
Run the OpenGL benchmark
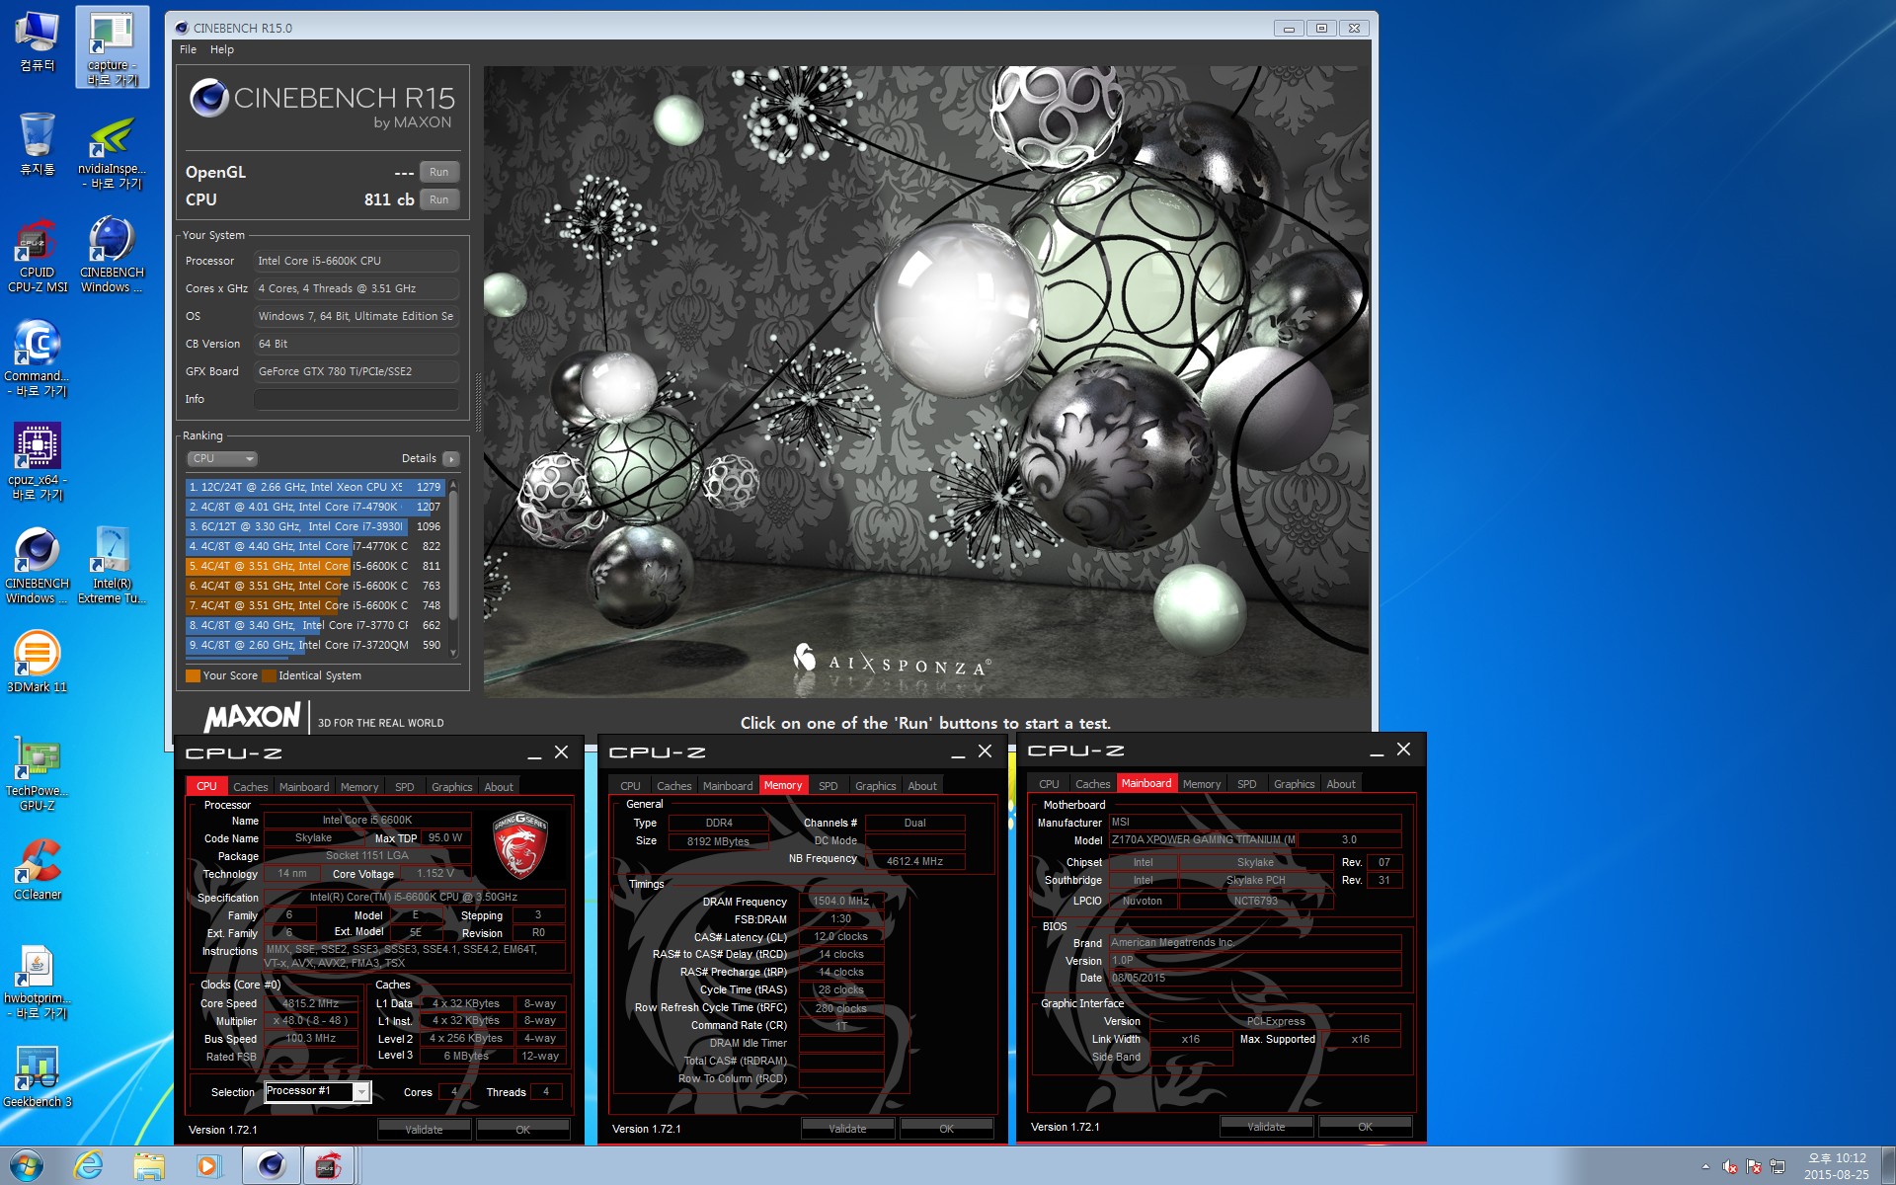click(438, 172)
